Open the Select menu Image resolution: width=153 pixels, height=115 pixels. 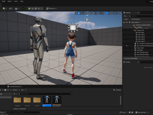pos(10,1)
